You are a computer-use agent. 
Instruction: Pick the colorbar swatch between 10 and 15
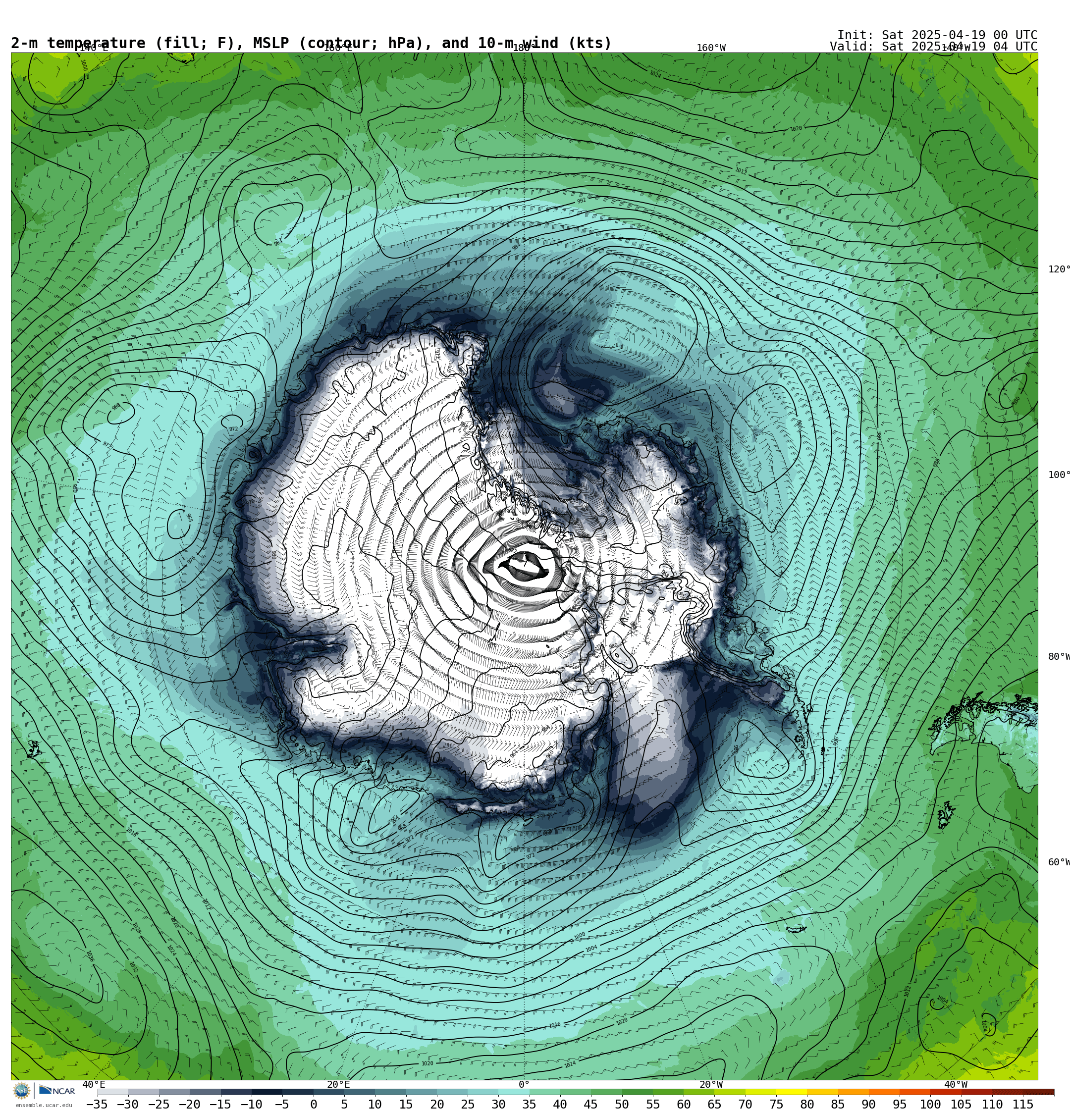[x=390, y=1092]
